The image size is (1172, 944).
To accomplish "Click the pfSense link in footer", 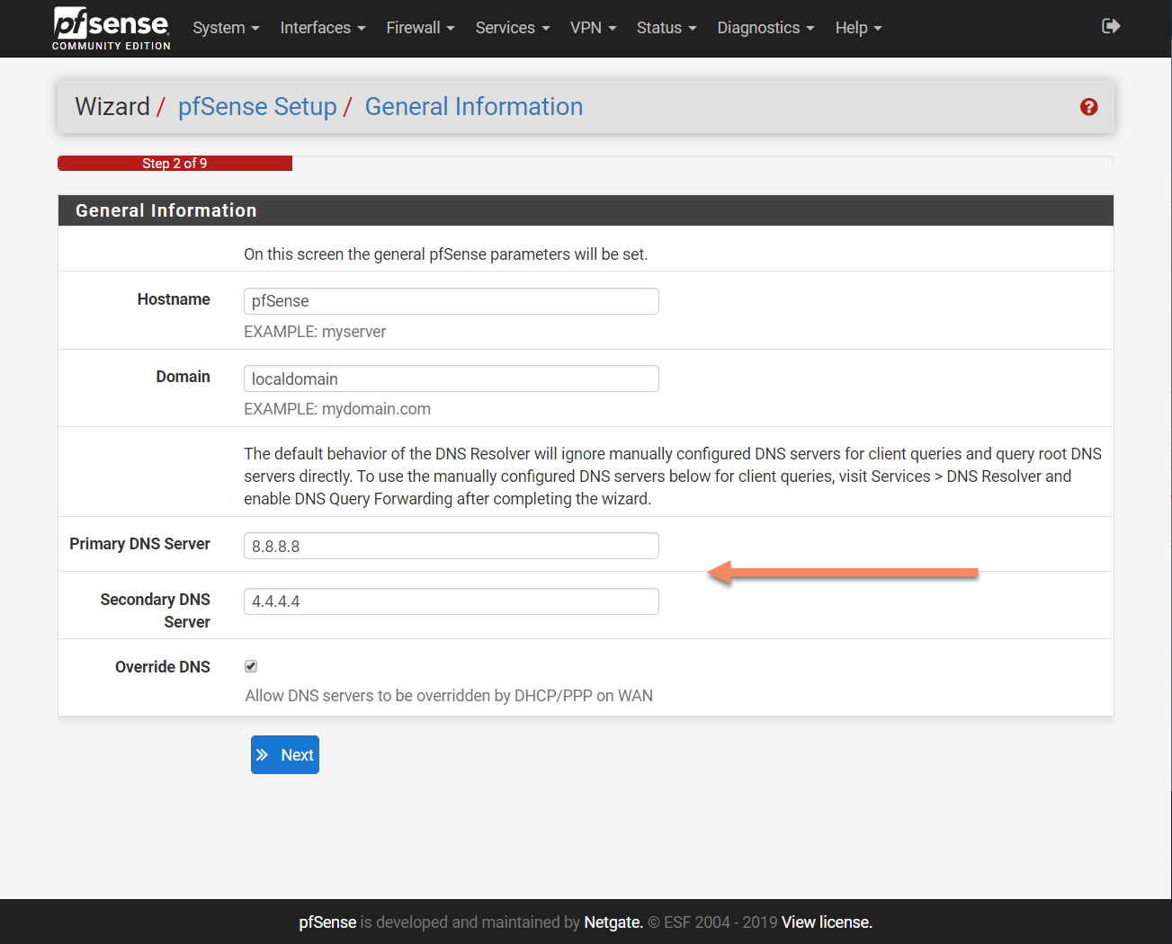I will 327,922.
